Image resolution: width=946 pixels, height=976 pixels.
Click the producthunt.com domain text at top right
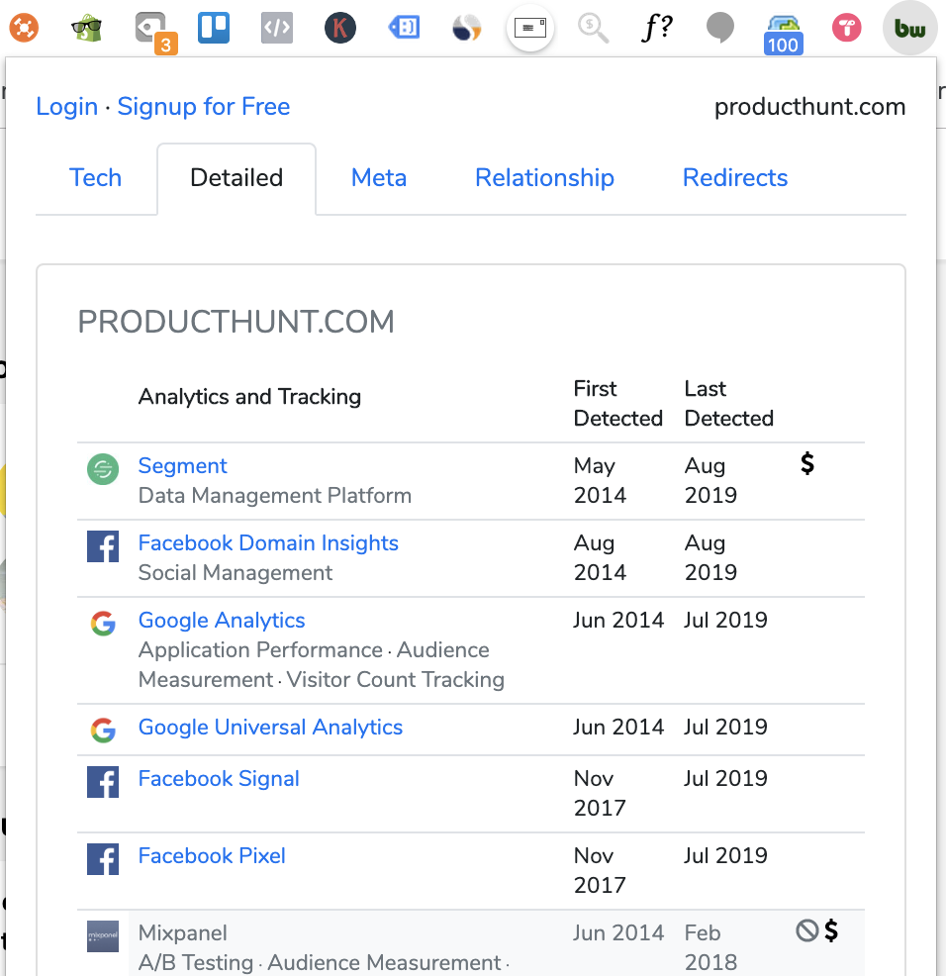coord(809,107)
